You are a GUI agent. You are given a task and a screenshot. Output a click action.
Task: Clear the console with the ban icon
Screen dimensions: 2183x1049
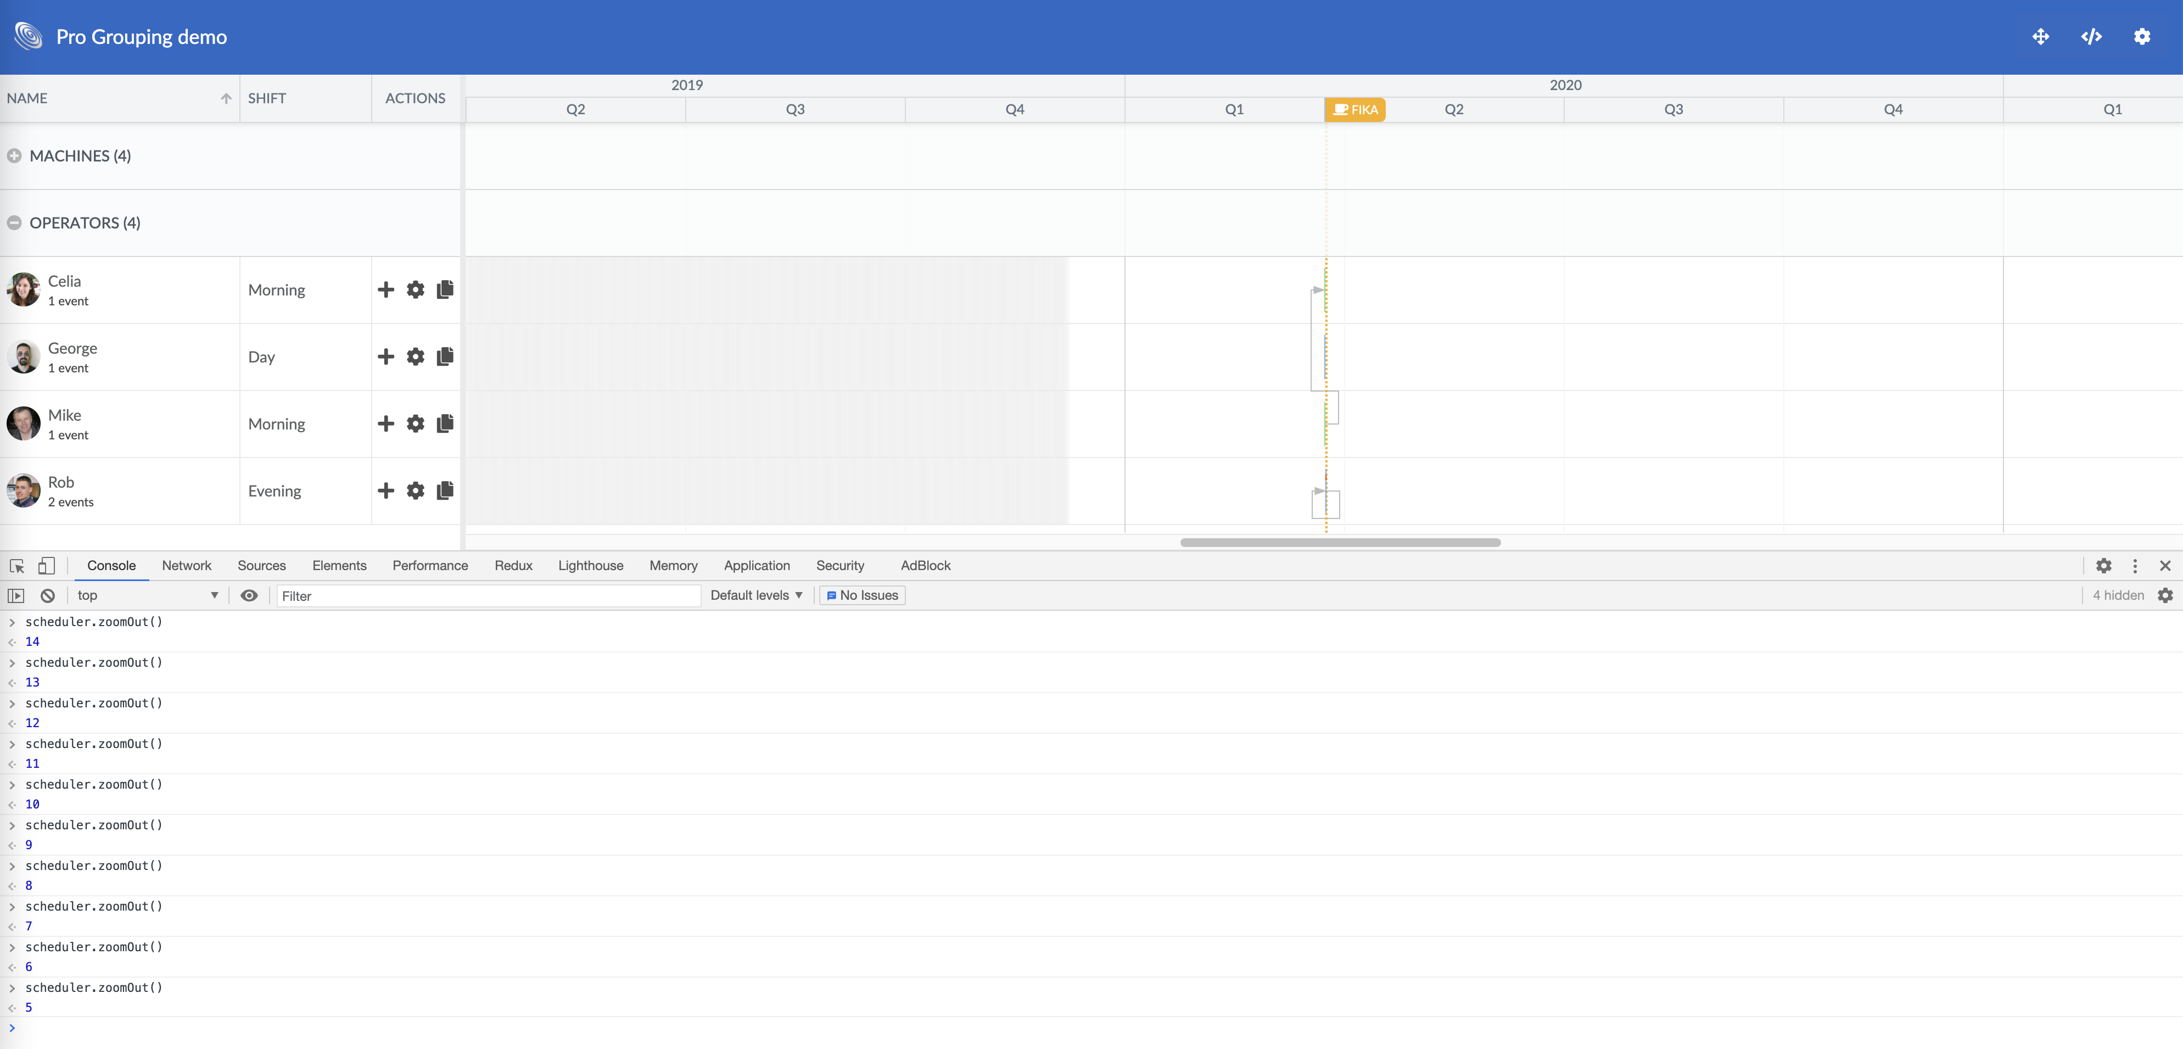pyautogui.click(x=47, y=595)
